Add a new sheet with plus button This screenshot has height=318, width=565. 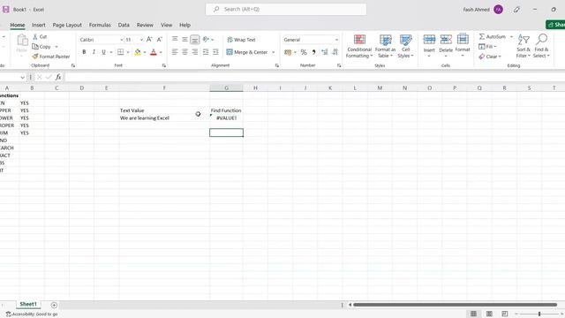(x=54, y=305)
